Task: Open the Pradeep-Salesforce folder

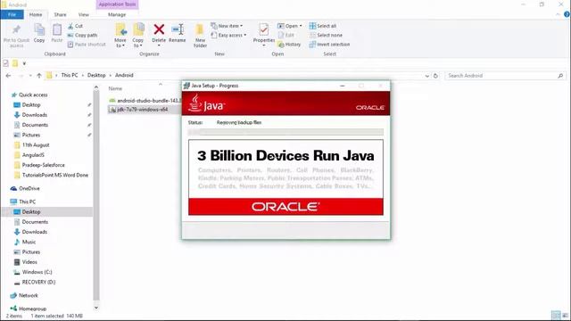Action: click(44, 165)
